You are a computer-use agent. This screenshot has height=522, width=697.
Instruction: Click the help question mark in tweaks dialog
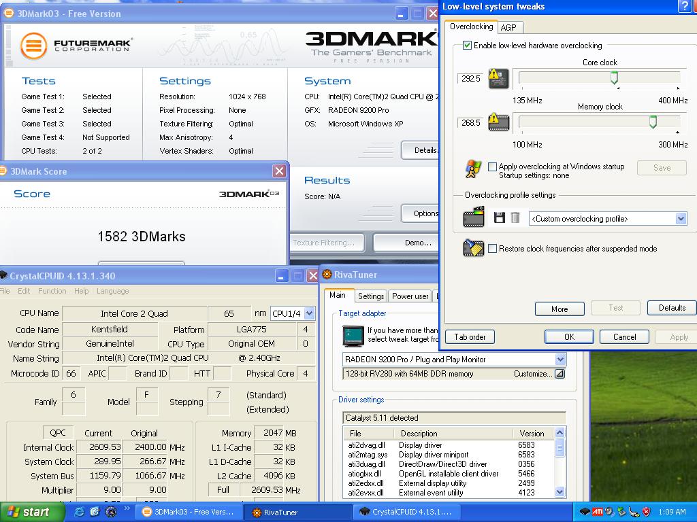point(684,6)
